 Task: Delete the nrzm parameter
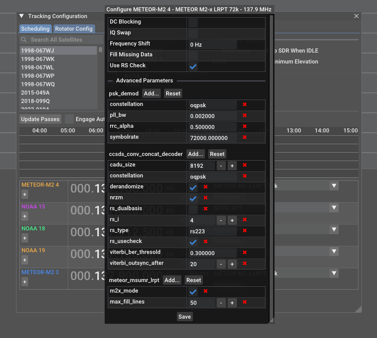click(x=206, y=198)
